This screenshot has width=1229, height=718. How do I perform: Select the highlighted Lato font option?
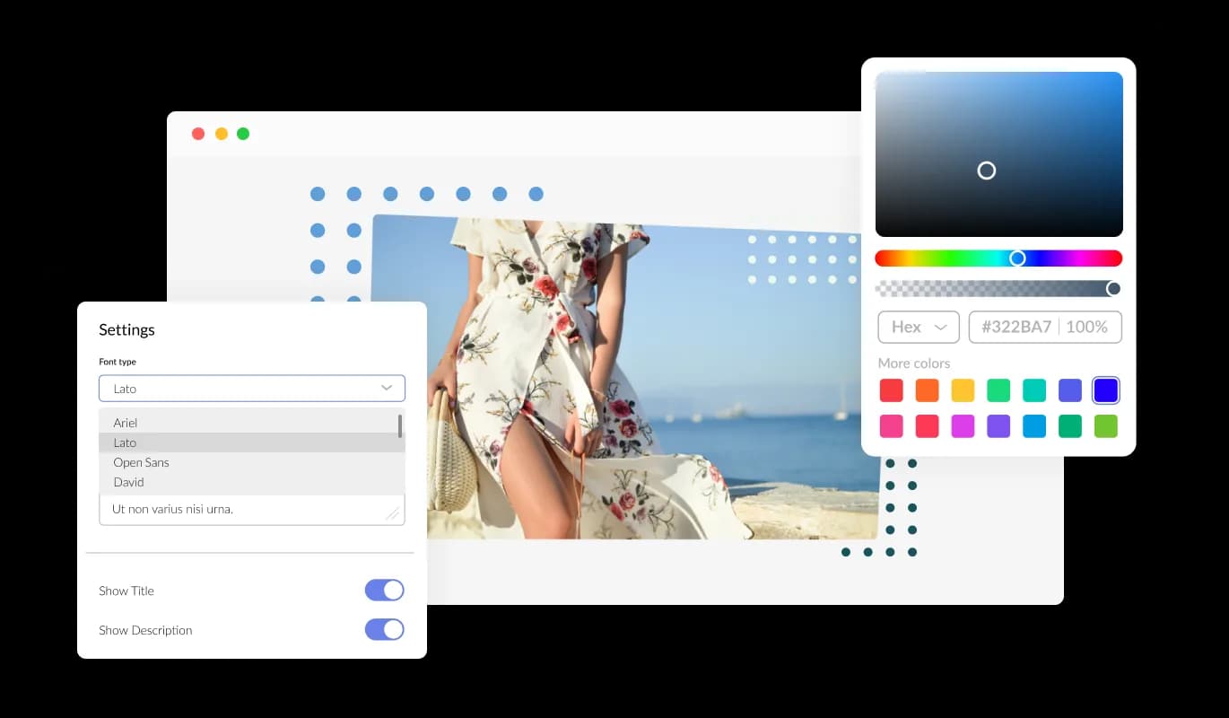click(125, 442)
